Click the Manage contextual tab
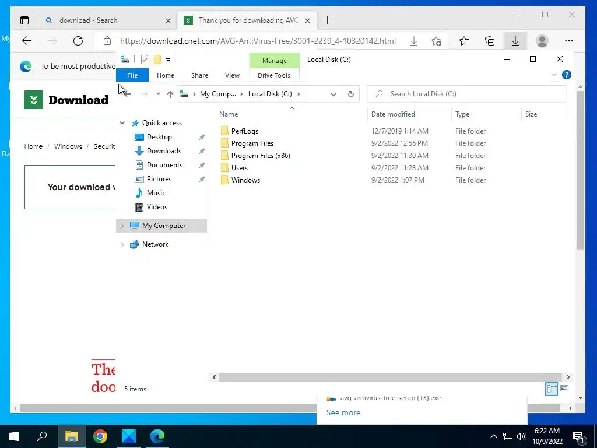This screenshot has height=448, width=597. click(x=274, y=61)
